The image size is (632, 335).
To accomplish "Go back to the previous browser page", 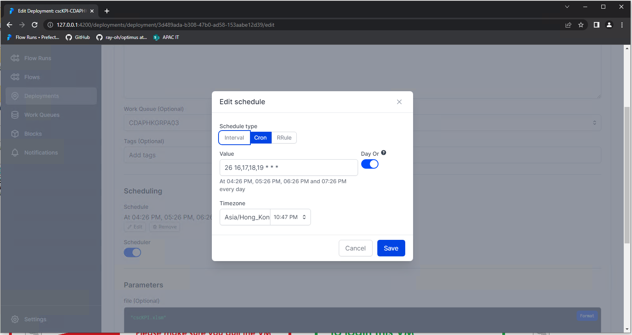I will [9, 25].
